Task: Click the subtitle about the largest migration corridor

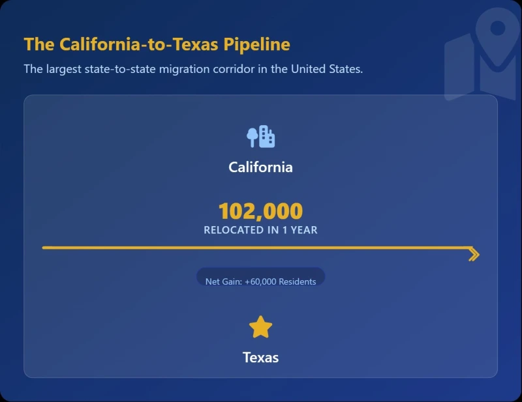Action: point(193,68)
